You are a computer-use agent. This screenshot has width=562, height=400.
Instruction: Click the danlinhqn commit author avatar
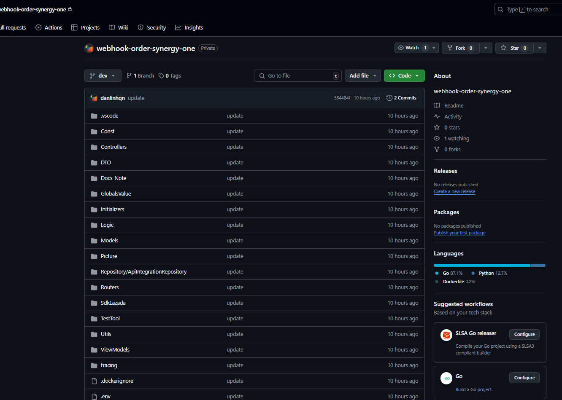[x=94, y=98]
